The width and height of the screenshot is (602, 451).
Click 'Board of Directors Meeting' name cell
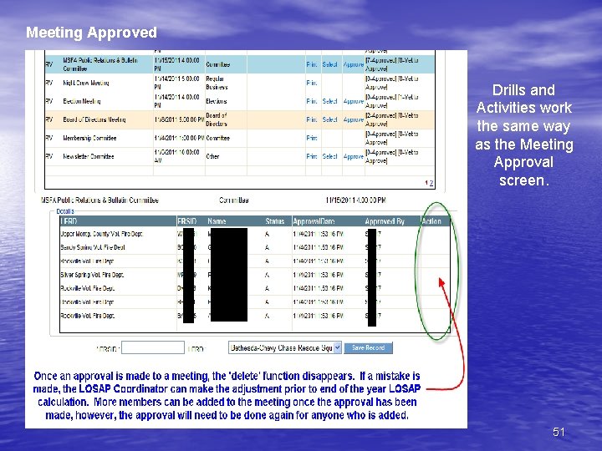94,119
